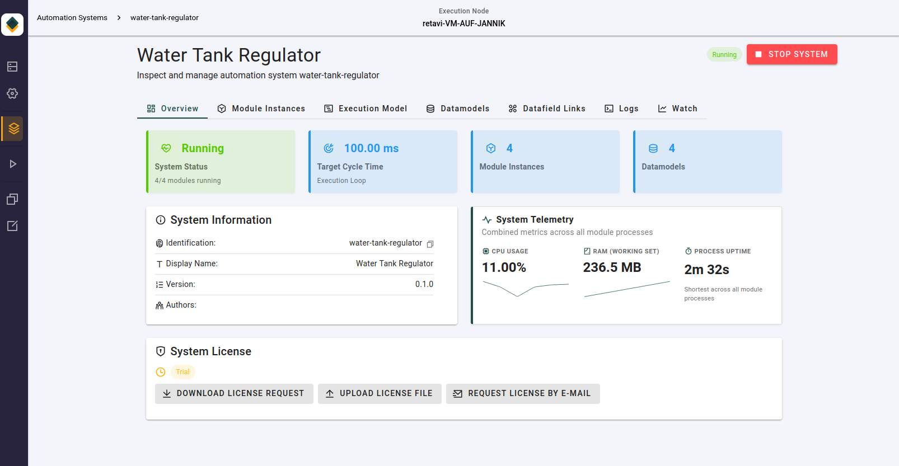The width and height of the screenshot is (899, 466).
Task: Click the 4/4 modules running text
Action: (x=188, y=181)
